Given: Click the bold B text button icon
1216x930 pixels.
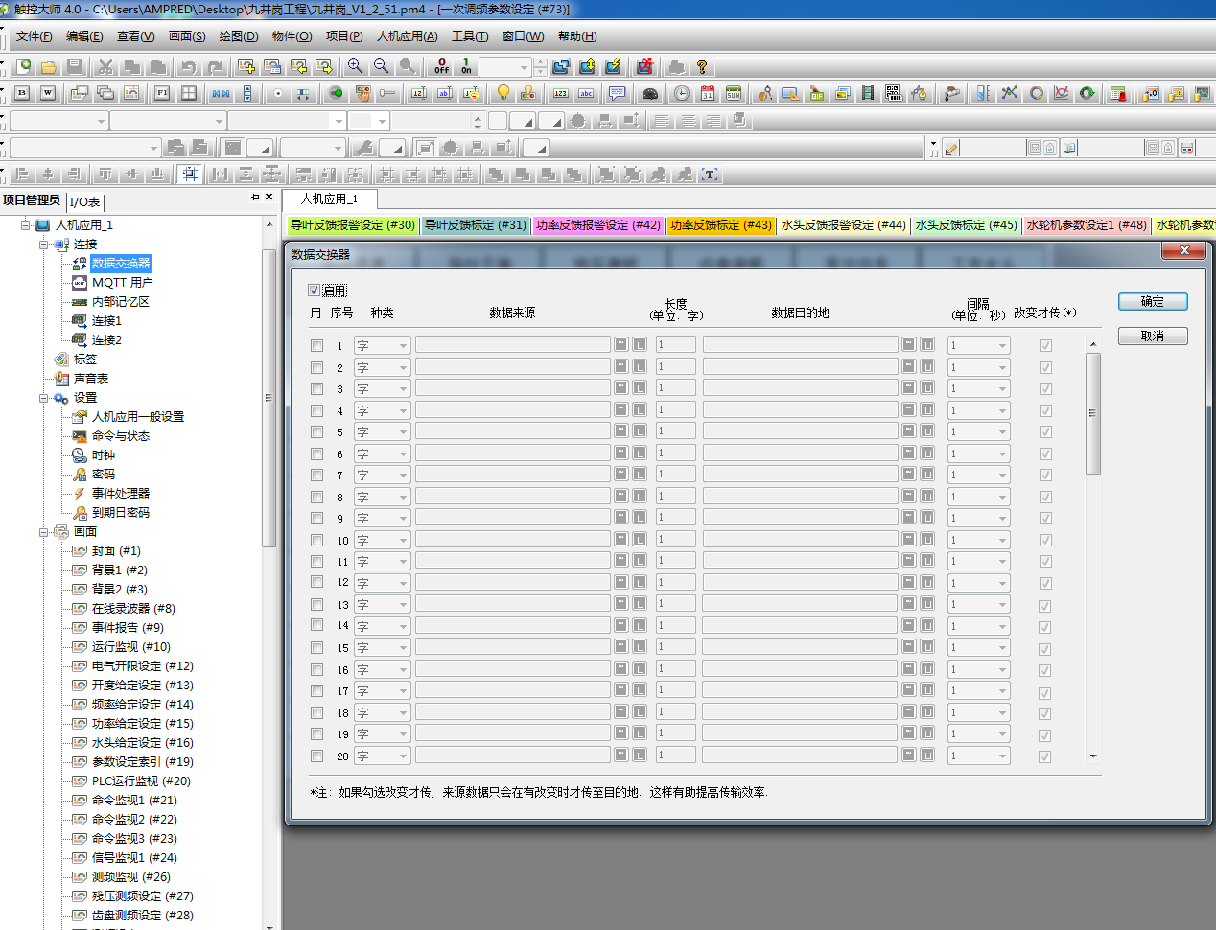Looking at the screenshot, I should [22, 93].
